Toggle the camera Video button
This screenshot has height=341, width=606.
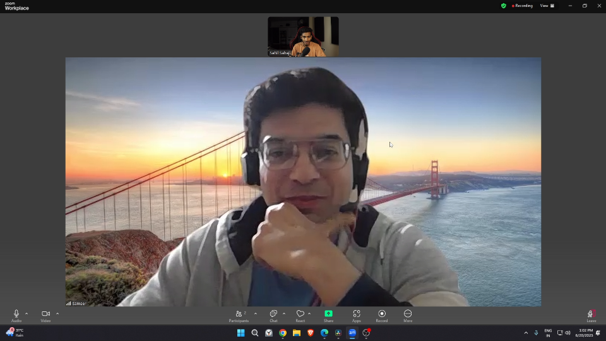point(45,314)
